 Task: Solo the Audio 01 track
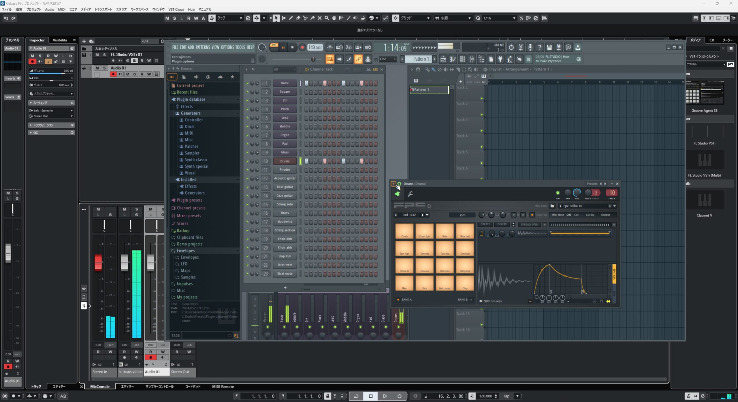pos(104,68)
